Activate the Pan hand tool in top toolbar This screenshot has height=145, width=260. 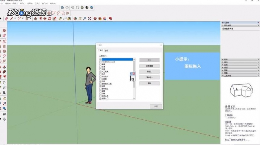80,19
